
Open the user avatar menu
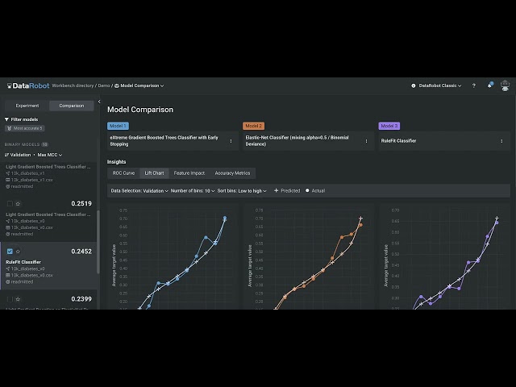point(505,85)
